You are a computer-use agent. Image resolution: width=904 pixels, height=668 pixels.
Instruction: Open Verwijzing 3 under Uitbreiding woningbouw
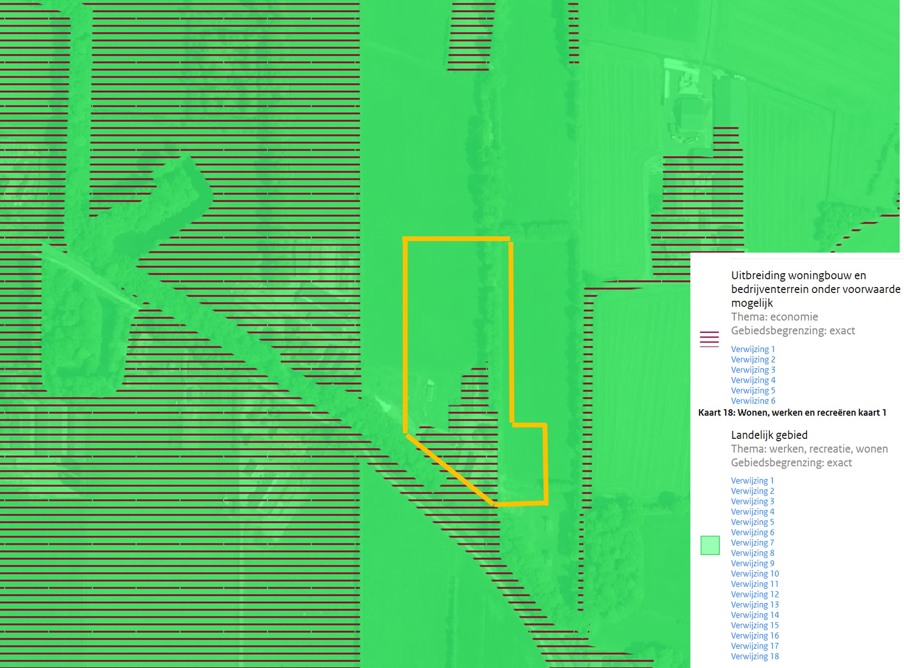pyautogui.click(x=753, y=370)
